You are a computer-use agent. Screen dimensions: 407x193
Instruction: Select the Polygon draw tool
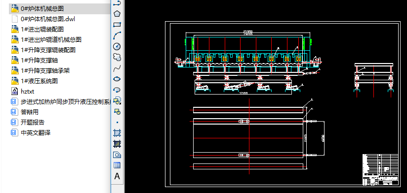pyautogui.click(x=118, y=14)
